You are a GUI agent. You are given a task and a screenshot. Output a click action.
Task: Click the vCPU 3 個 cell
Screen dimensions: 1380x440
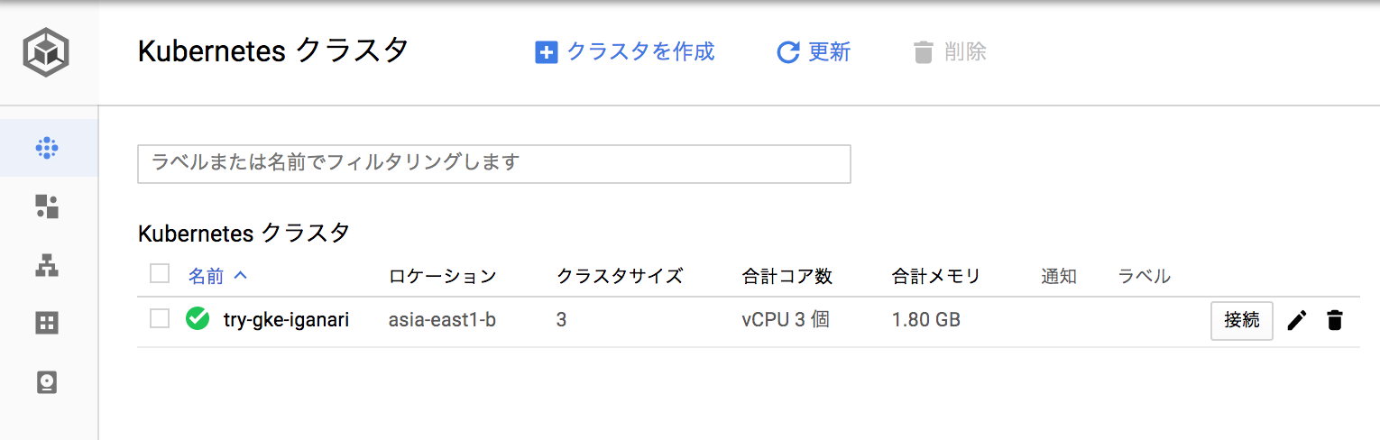[x=785, y=320]
